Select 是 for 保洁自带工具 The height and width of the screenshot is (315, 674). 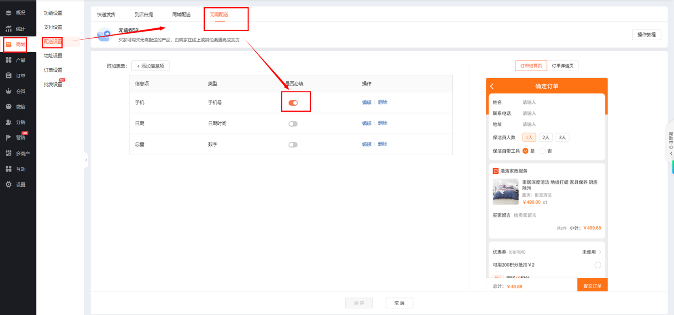[526, 151]
